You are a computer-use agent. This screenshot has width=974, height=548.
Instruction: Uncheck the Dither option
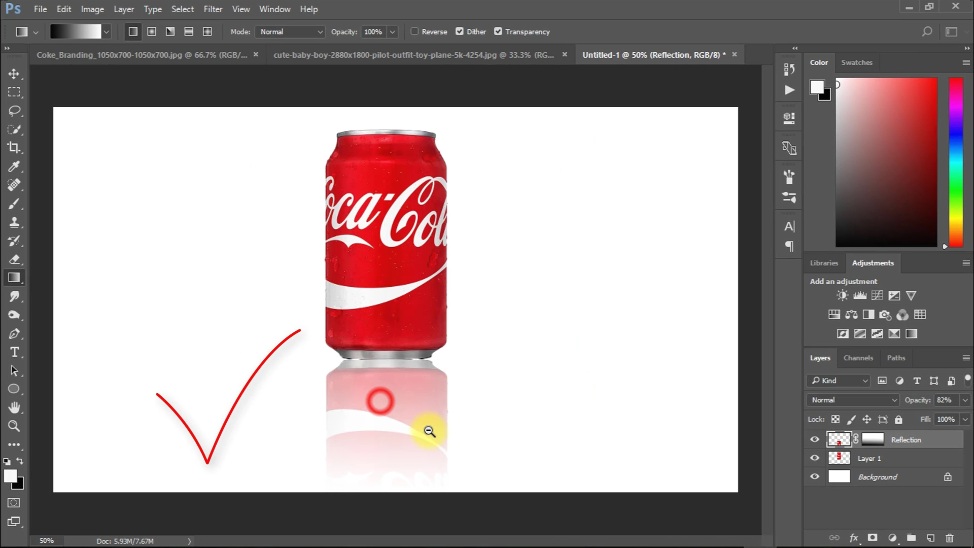tap(460, 31)
